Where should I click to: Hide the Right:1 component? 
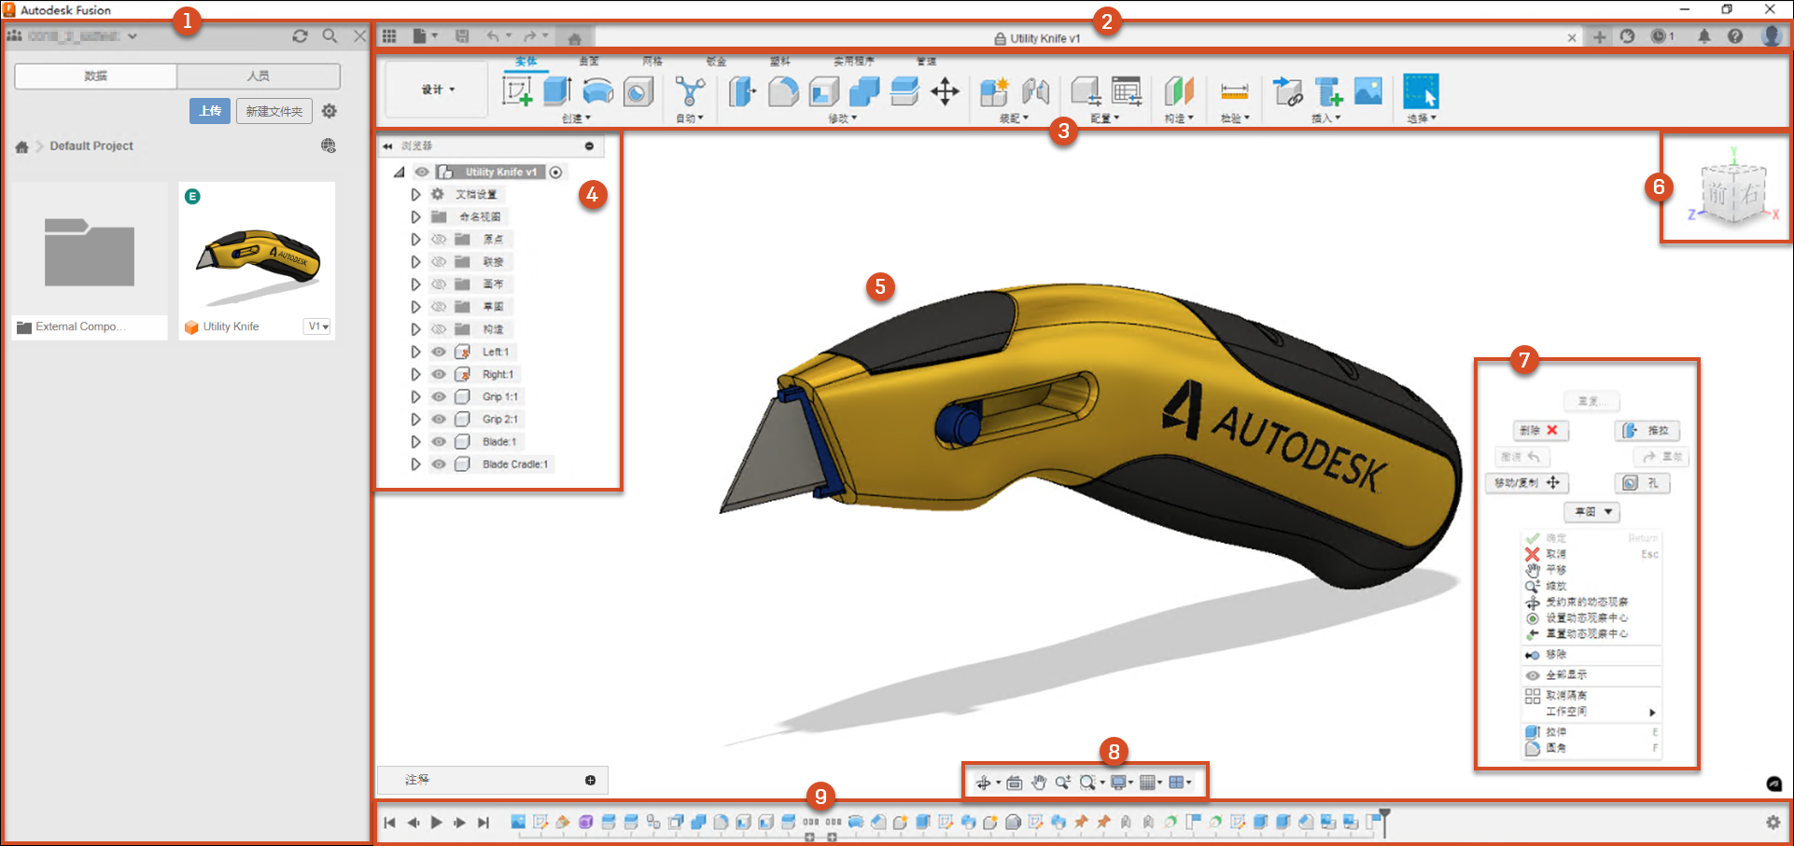439,374
